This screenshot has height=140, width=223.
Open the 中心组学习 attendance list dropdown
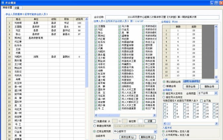(155, 131)
